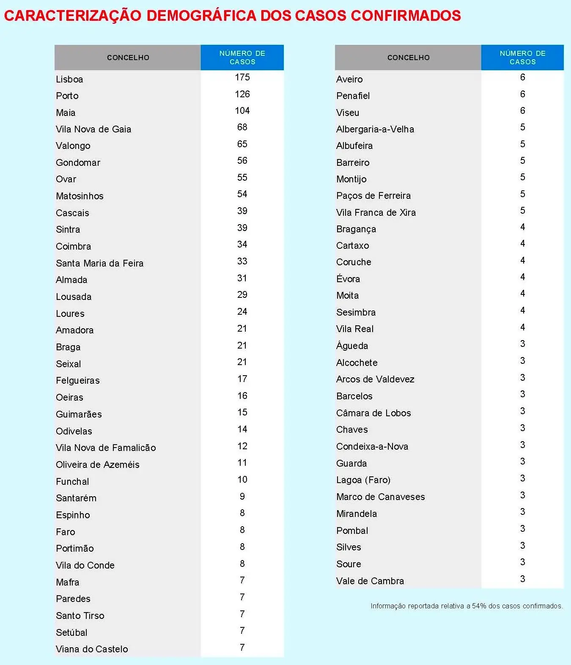
Task: Click the NÚMERO DE CASOS header above Aveiro
Action: [x=522, y=58]
